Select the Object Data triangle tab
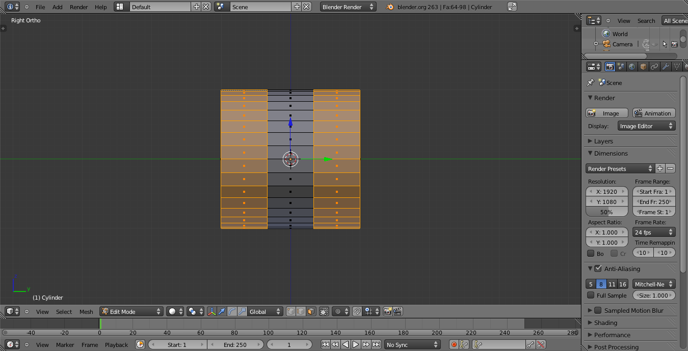 (x=677, y=67)
